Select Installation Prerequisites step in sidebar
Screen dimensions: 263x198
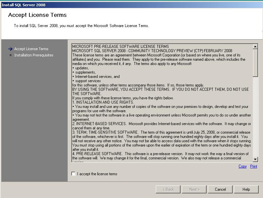point(34,55)
